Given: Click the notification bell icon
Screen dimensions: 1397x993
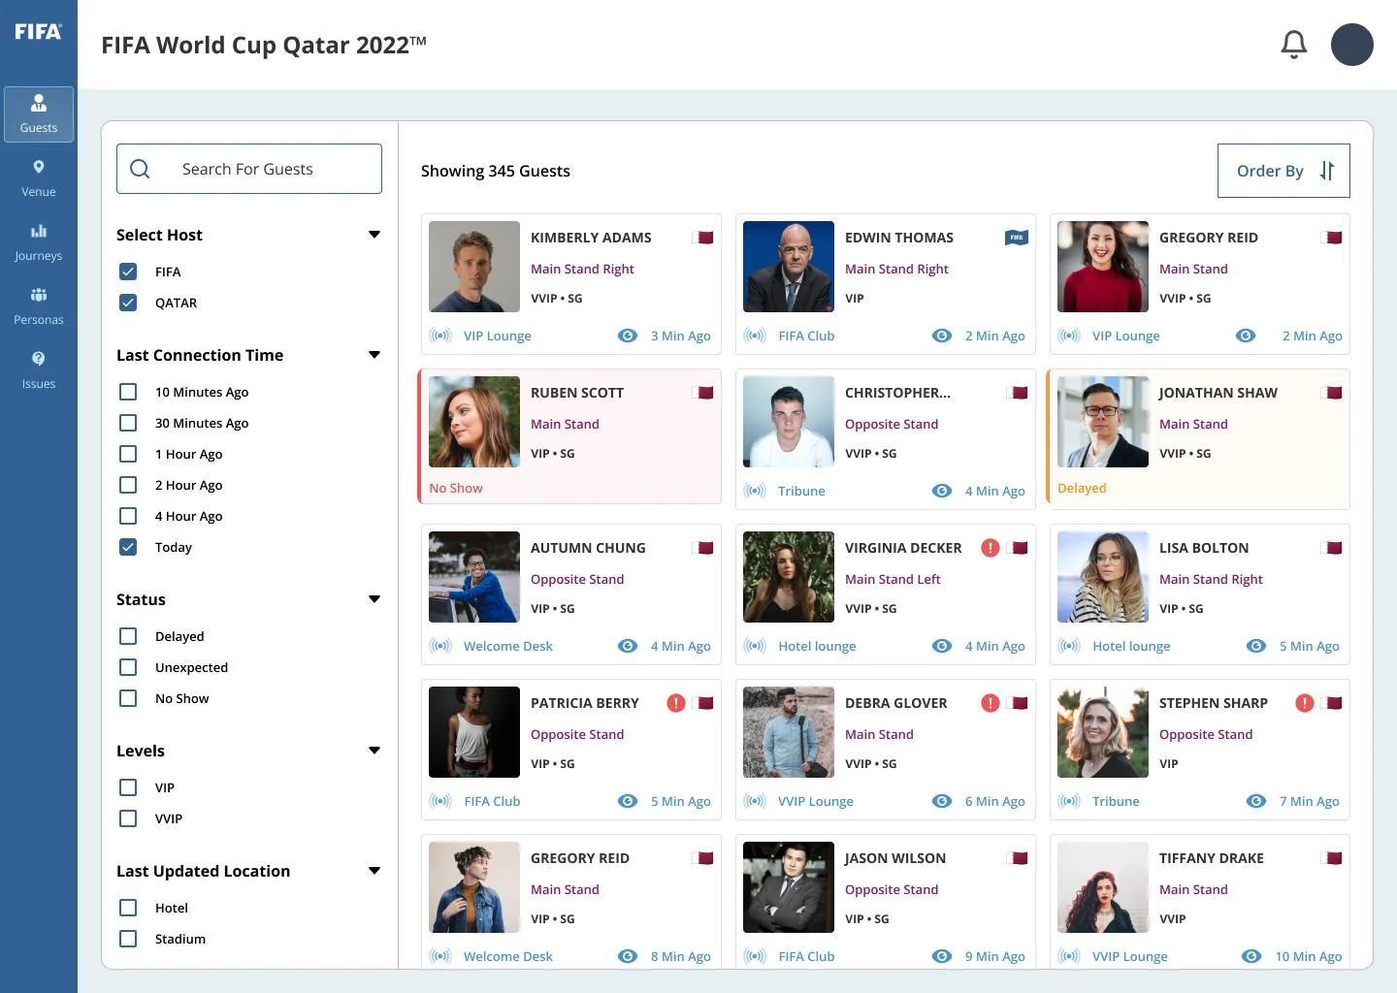Looking at the screenshot, I should pos(1294,45).
